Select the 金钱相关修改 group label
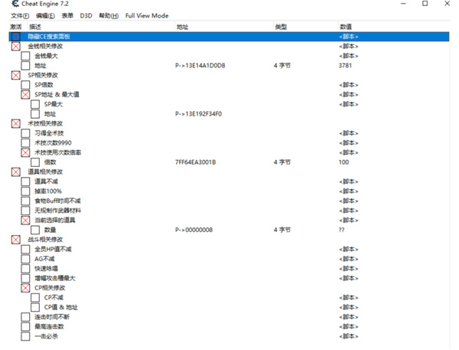459x350 pixels. 45,46
